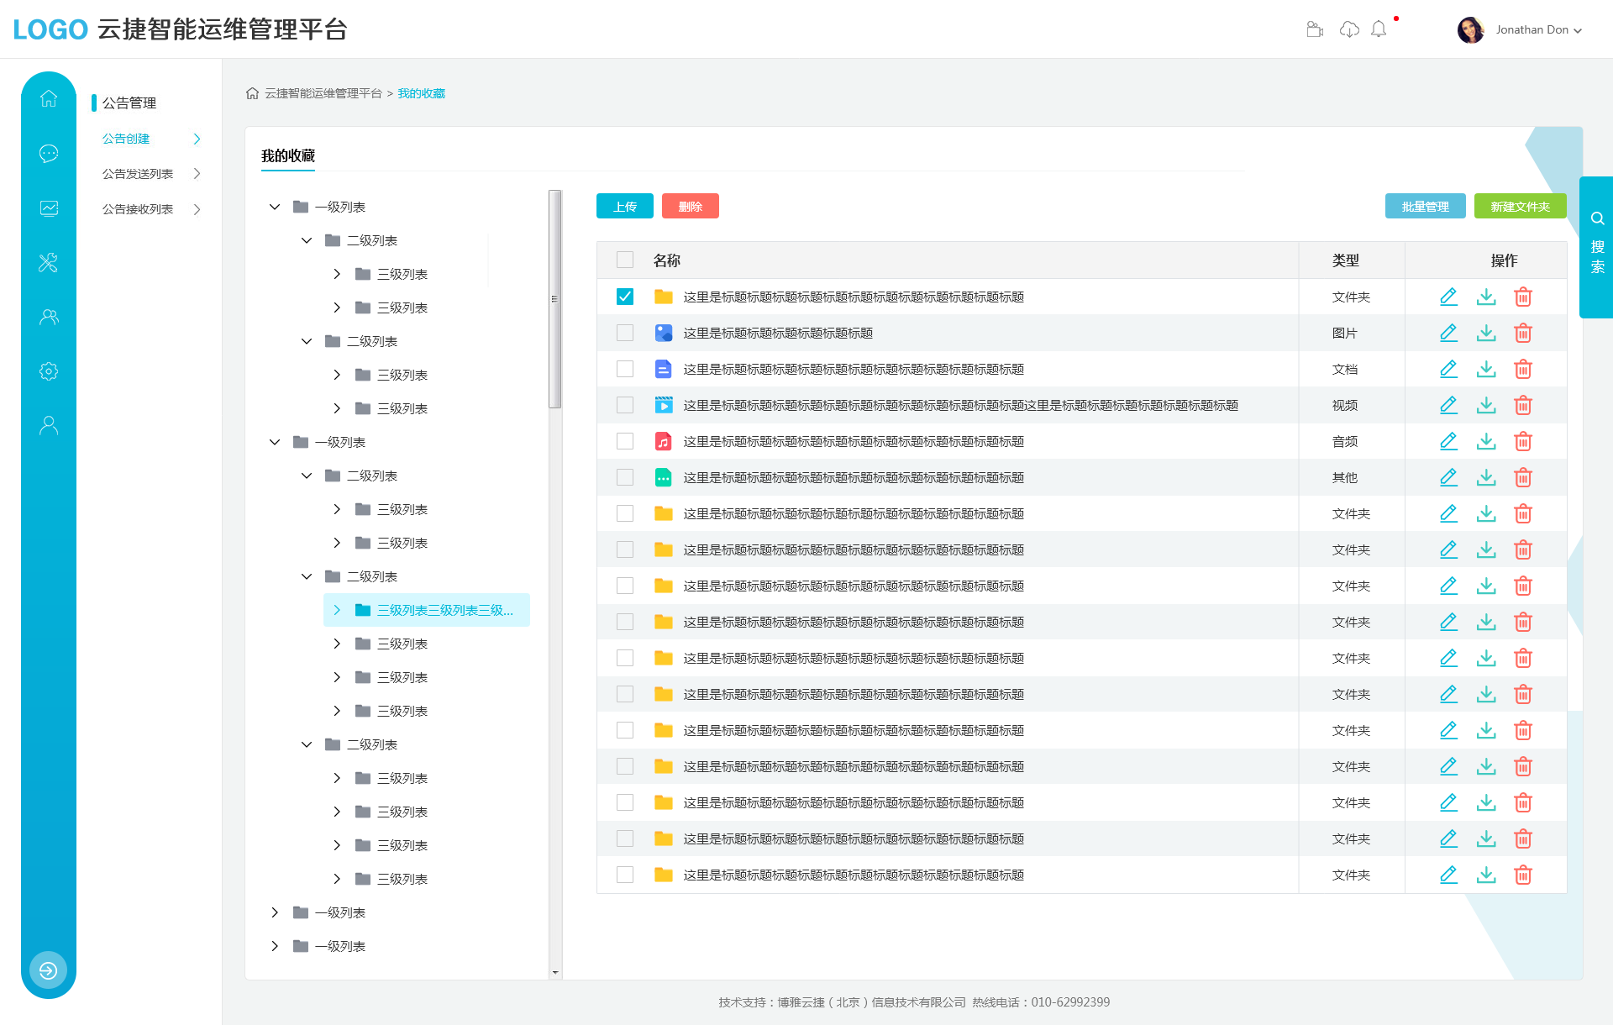Screen dimensions: 1613x1025
Task: Collapse the first 一级列表 tree node
Action: click(x=275, y=207)
